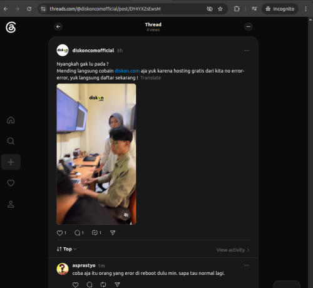Repost the asprastyo comment

(103, 285)
